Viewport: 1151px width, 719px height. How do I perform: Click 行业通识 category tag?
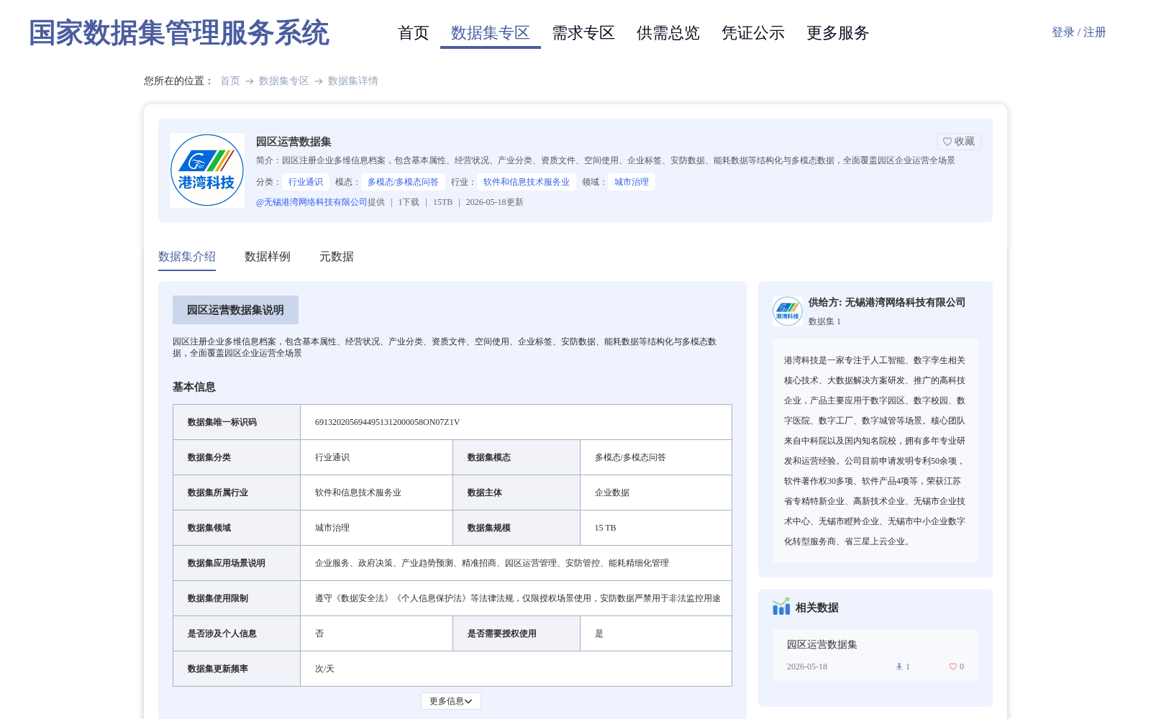[306, 182]
